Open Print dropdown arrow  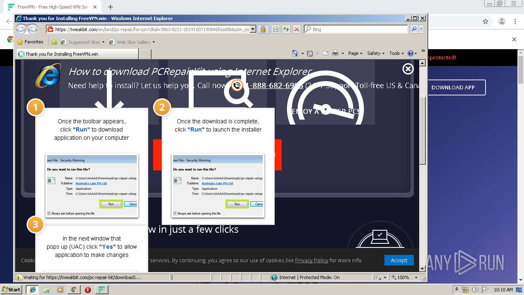(x=343, y=54)
